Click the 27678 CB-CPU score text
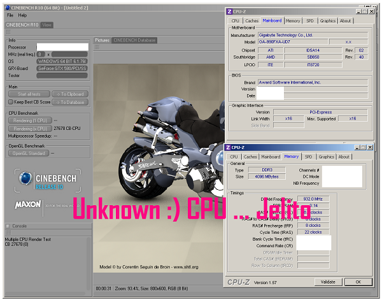 click(67, 128)
